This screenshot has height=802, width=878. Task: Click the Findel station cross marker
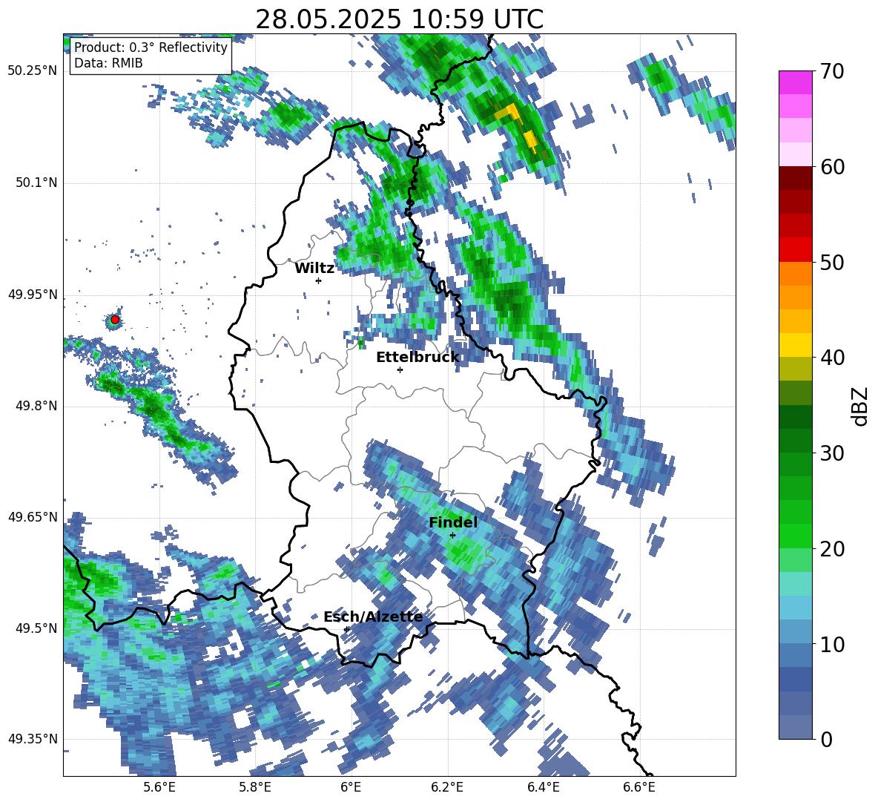tap(452, 536)
